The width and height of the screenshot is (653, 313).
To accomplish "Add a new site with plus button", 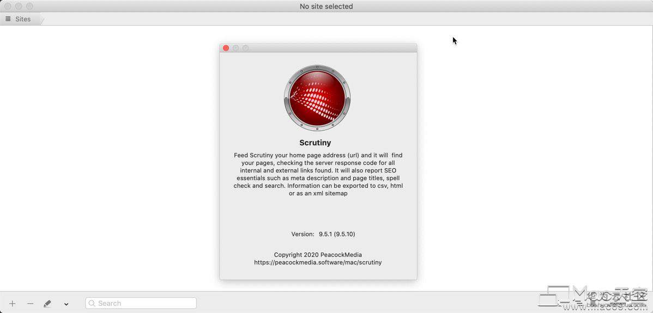I will [13, 303].
